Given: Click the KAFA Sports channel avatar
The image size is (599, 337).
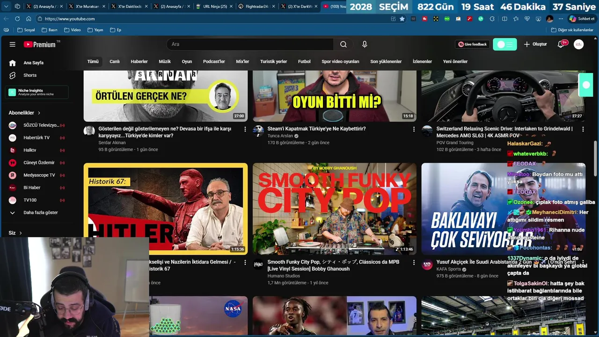Looking at the screenshot, I should coord(427,264).
